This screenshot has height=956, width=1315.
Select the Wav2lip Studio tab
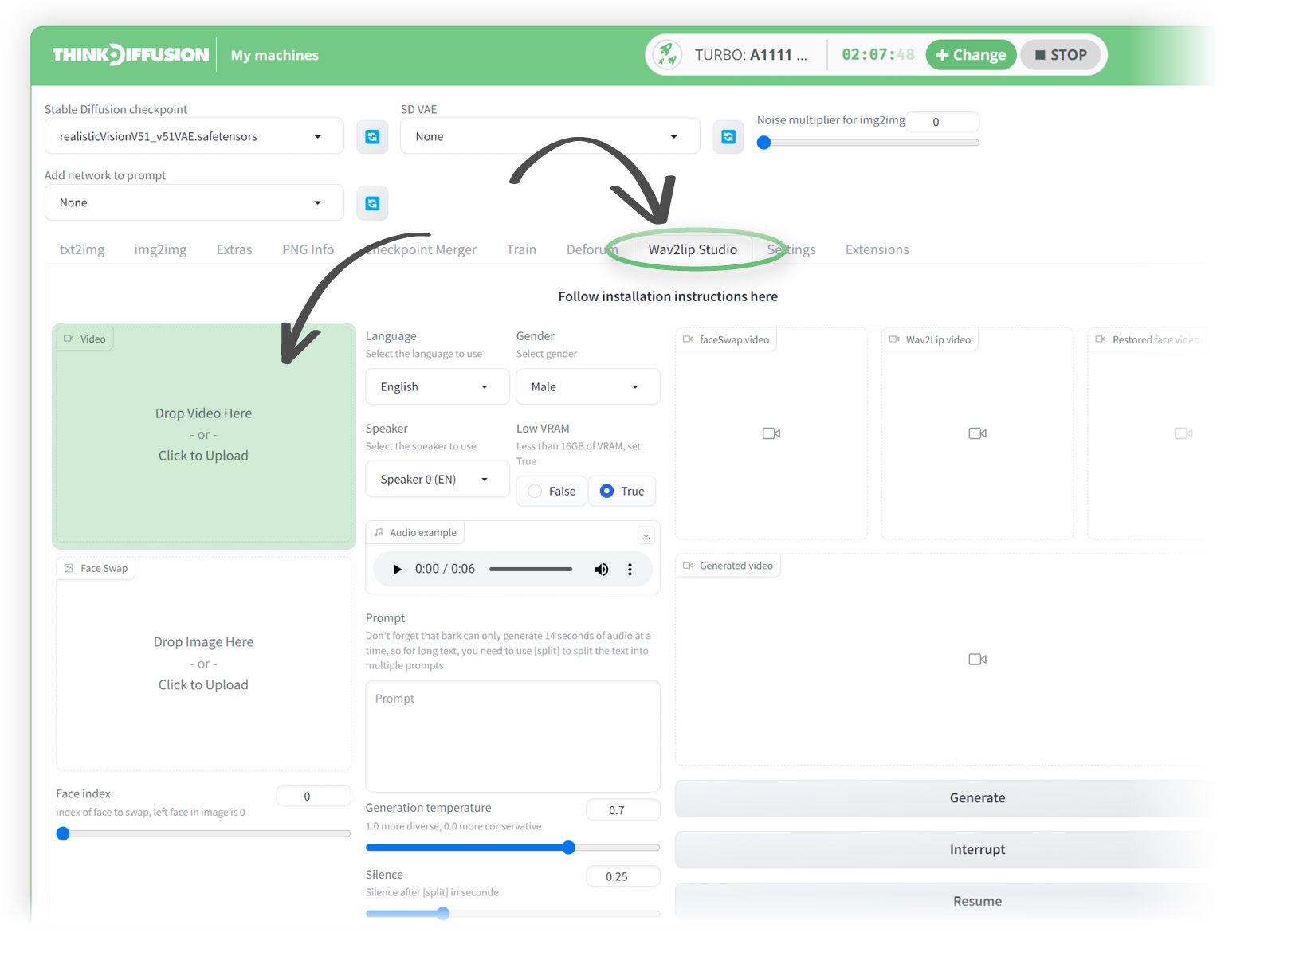[693, 249]
